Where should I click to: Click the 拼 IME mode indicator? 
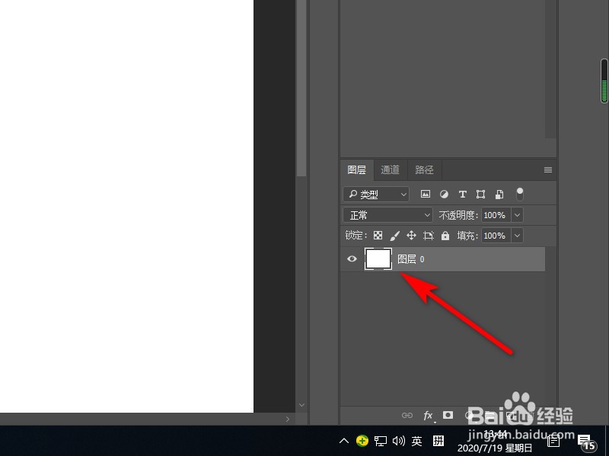438,441
